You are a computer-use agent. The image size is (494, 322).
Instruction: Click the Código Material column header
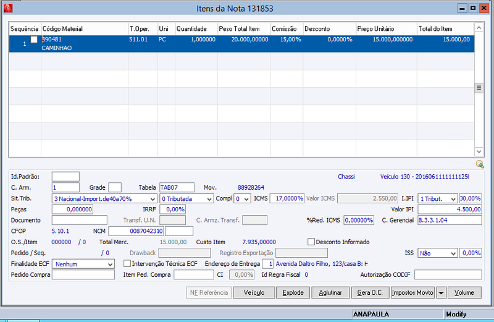85,28
